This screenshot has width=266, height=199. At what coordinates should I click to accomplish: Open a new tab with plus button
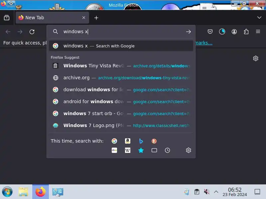96,18
